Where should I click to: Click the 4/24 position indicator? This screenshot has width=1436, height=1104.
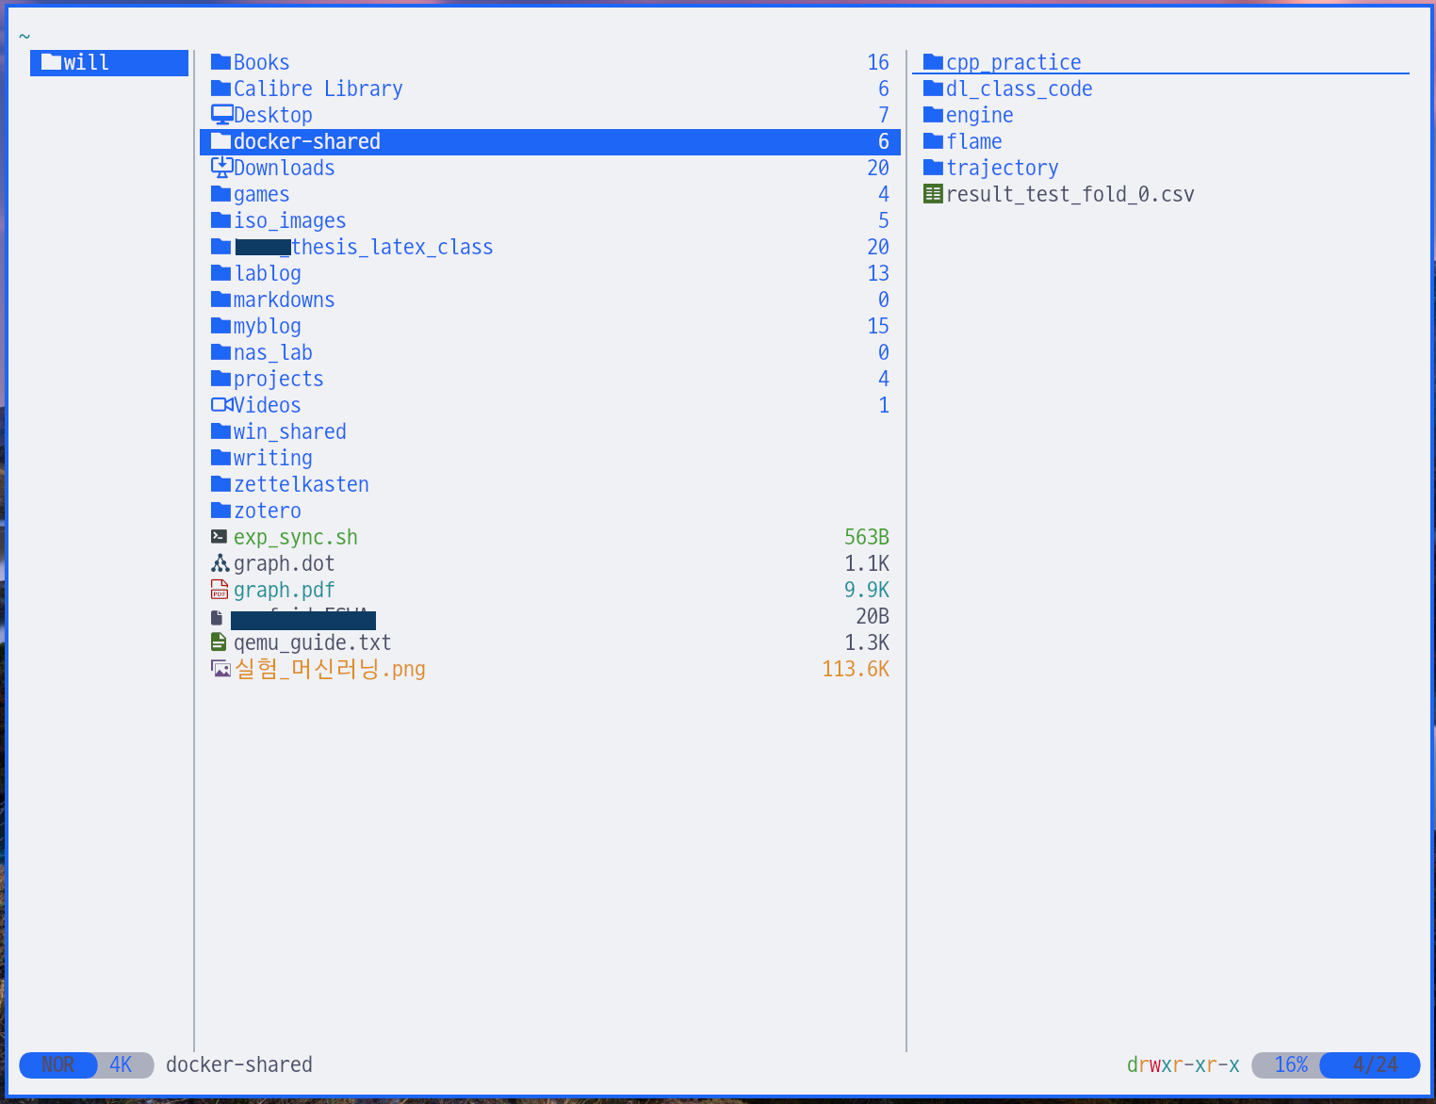[x=1375, y=1064]
